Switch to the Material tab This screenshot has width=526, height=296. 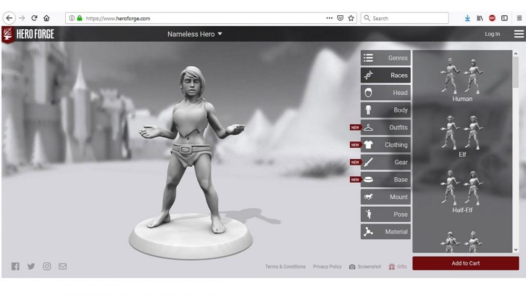pyautogui.click(x=386, y=231)
